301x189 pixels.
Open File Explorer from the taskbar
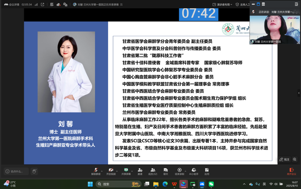[156, 184]
